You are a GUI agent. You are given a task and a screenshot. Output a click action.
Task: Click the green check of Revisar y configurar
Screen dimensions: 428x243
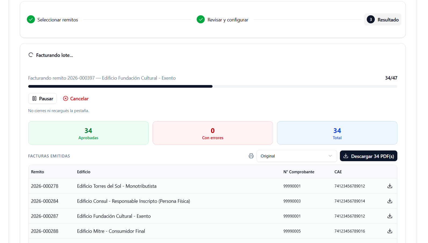click(x=201, y=19)
